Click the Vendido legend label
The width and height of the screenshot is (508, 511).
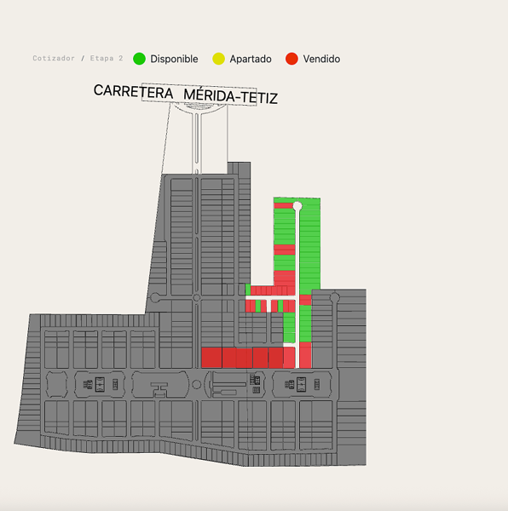321,59
